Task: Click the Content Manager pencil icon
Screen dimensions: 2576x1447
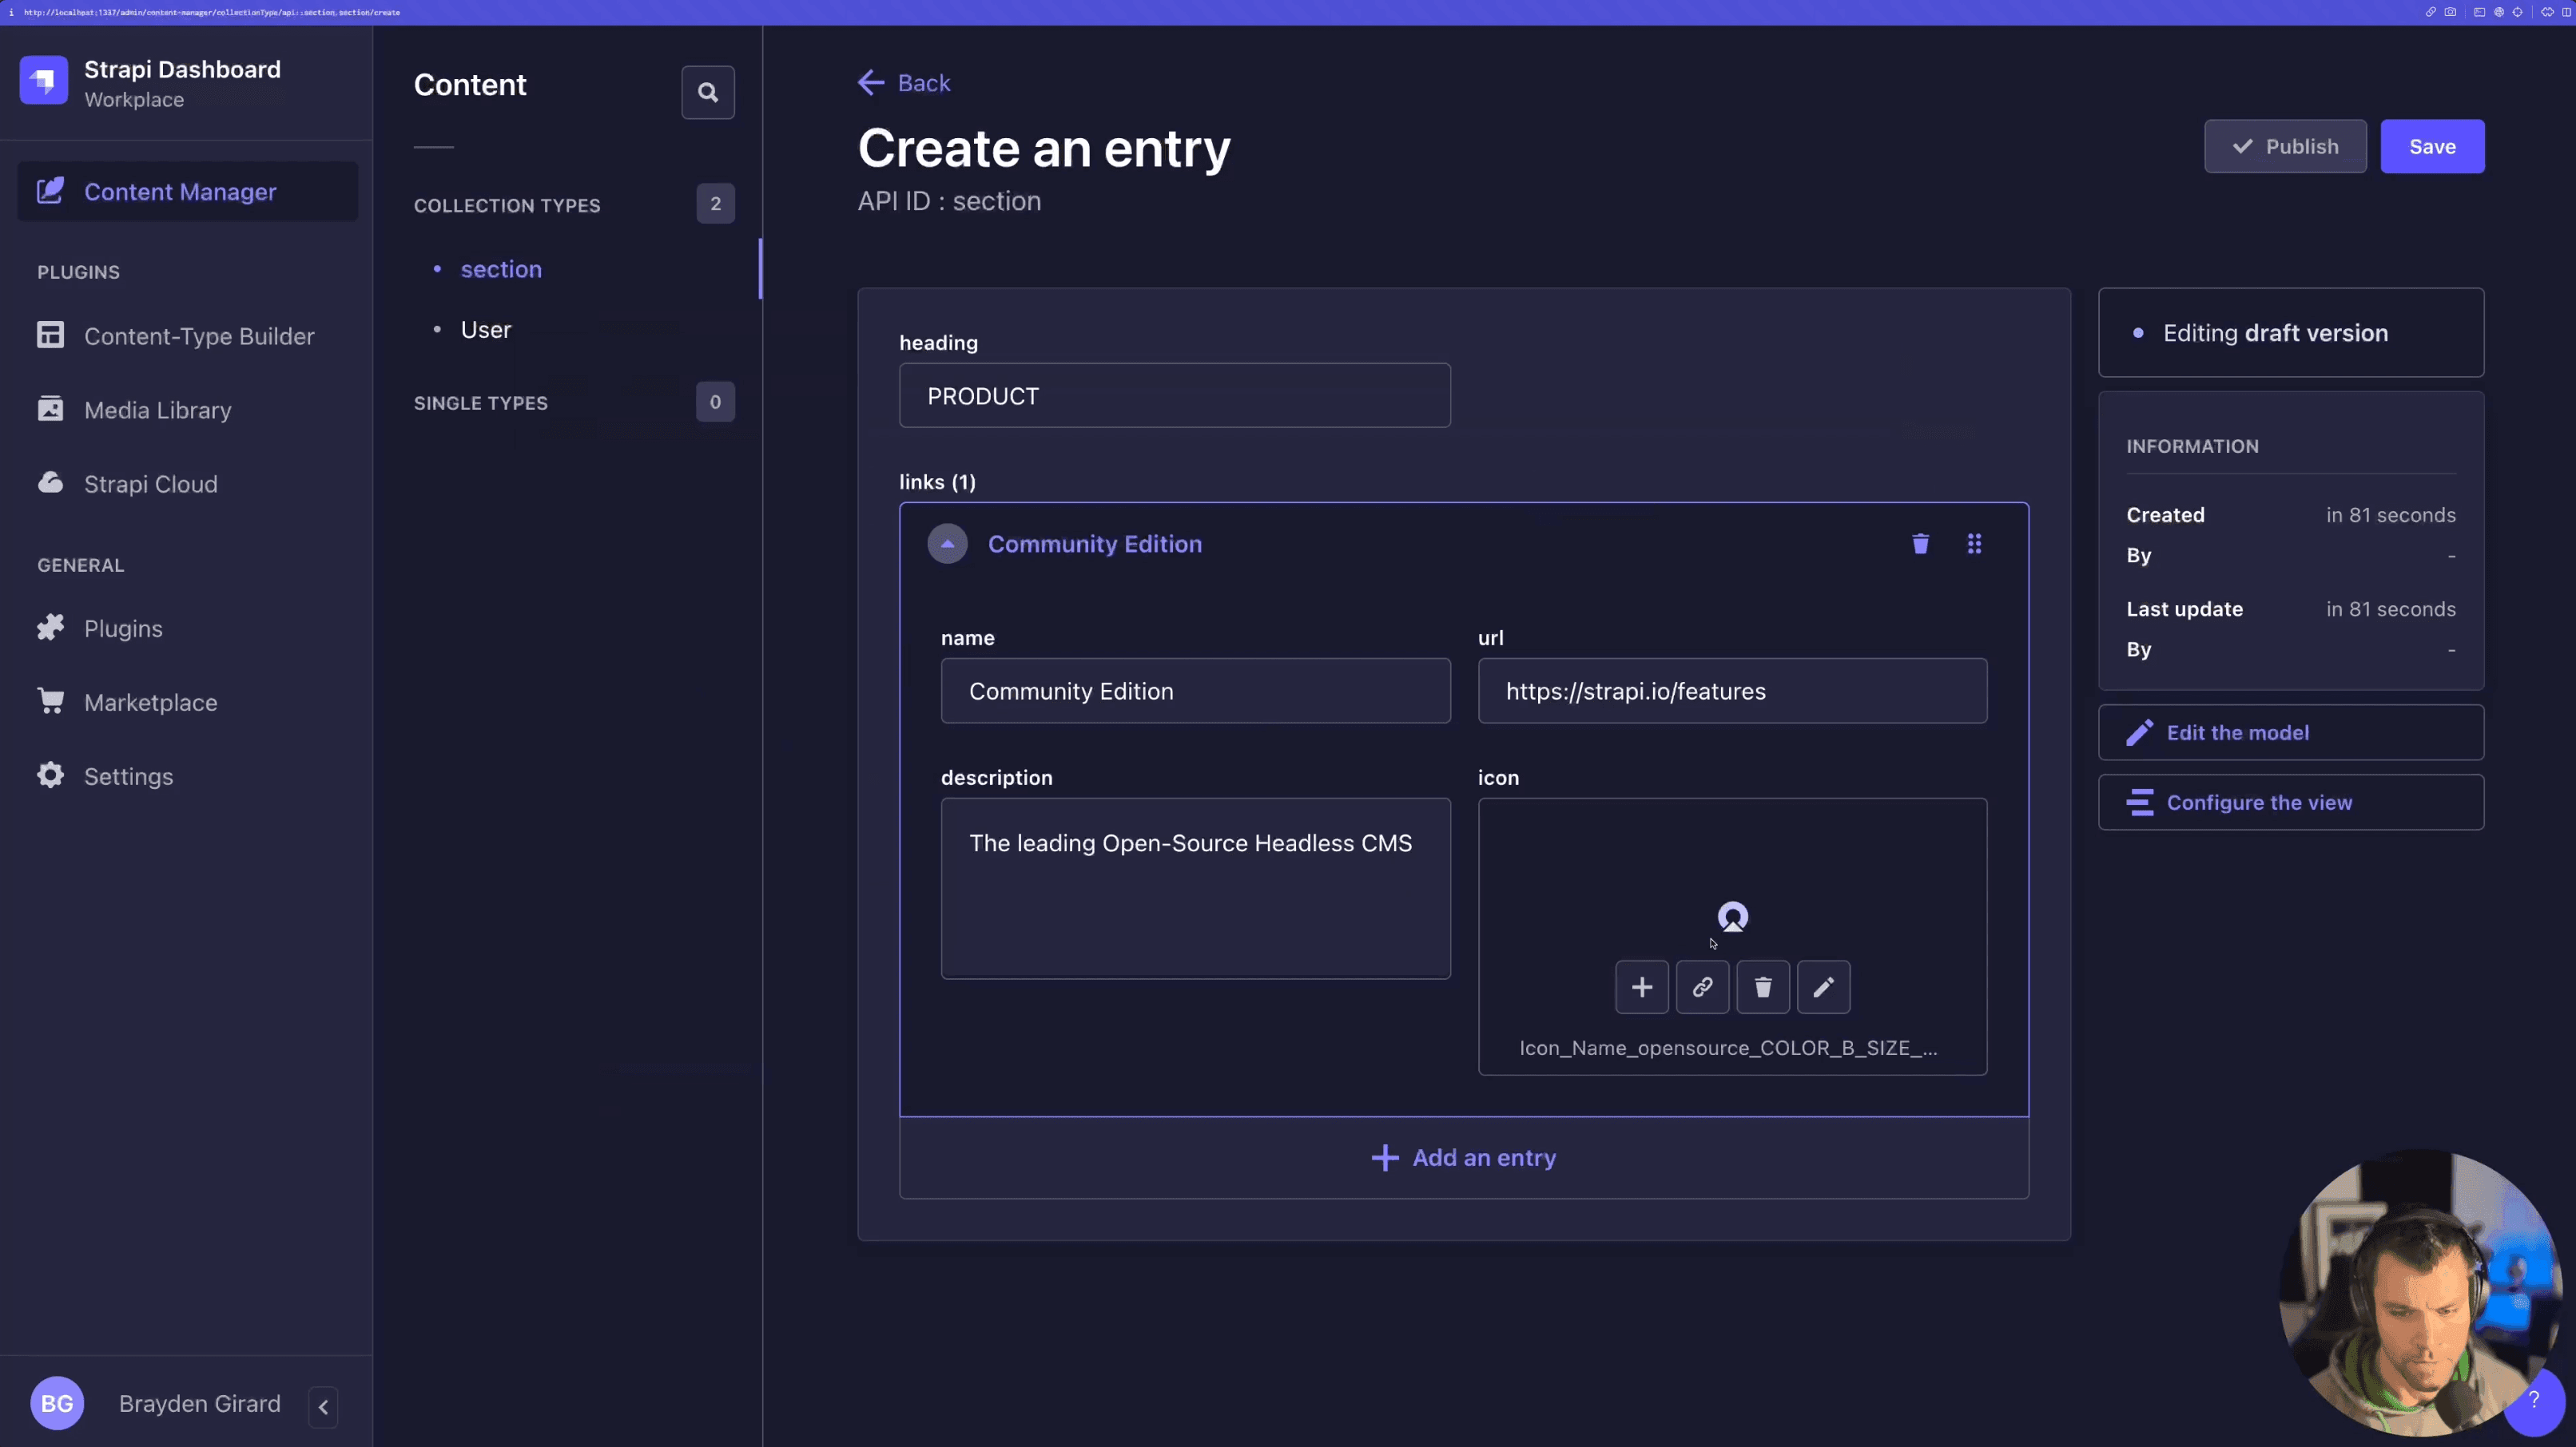Action: (x=50, y=191)
